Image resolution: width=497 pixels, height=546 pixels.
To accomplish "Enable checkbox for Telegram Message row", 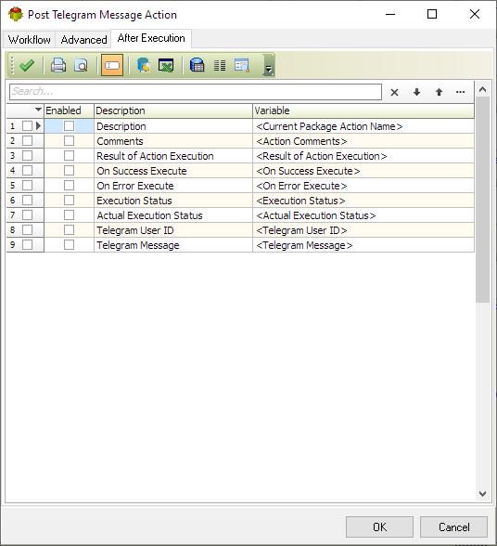I will coord(69,245).
